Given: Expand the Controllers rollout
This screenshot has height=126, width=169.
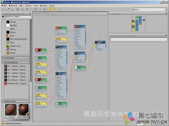Looking at the screenshot, I should tap(16, 58).
